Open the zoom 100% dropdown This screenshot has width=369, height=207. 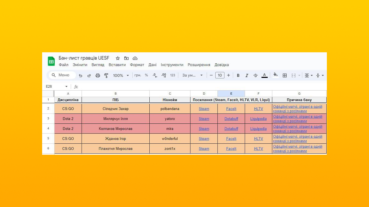121,75
